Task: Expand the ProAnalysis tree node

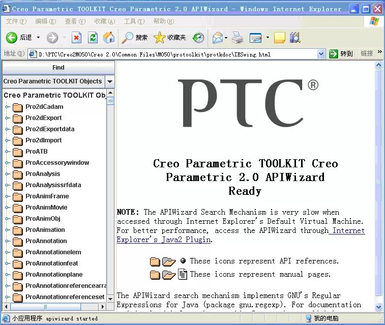Action: point(8,174)
